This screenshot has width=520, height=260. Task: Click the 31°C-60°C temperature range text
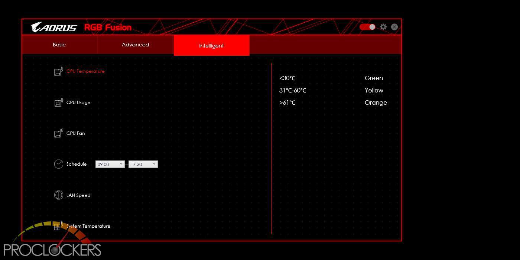(x=293, y=91)
